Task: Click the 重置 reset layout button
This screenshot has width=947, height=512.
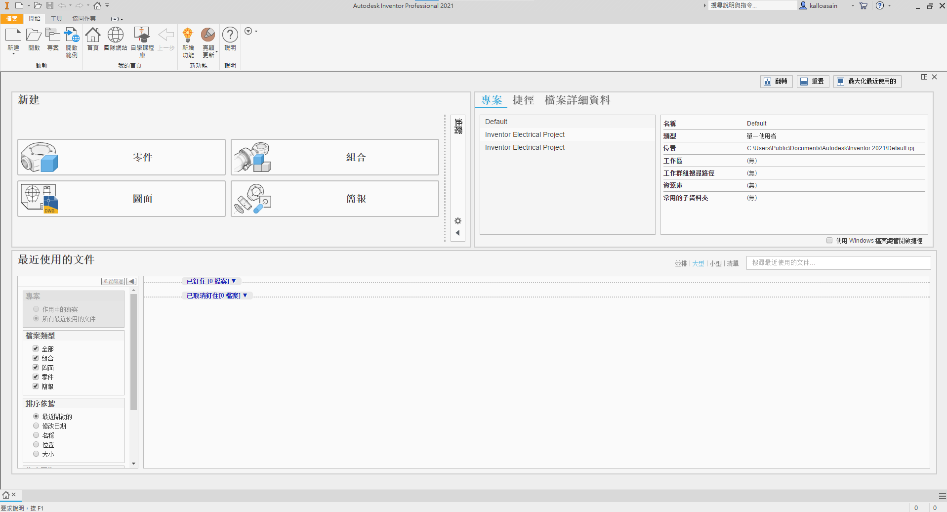Action: pyautogui.click(x=813, y=82)
